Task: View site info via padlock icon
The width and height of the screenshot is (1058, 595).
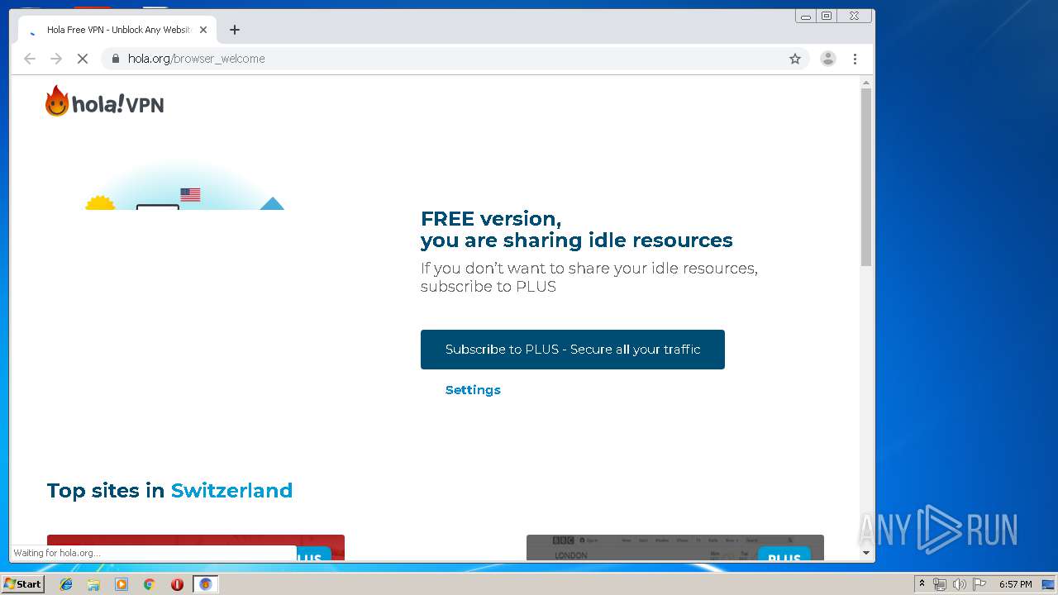Action: point(115,59)
